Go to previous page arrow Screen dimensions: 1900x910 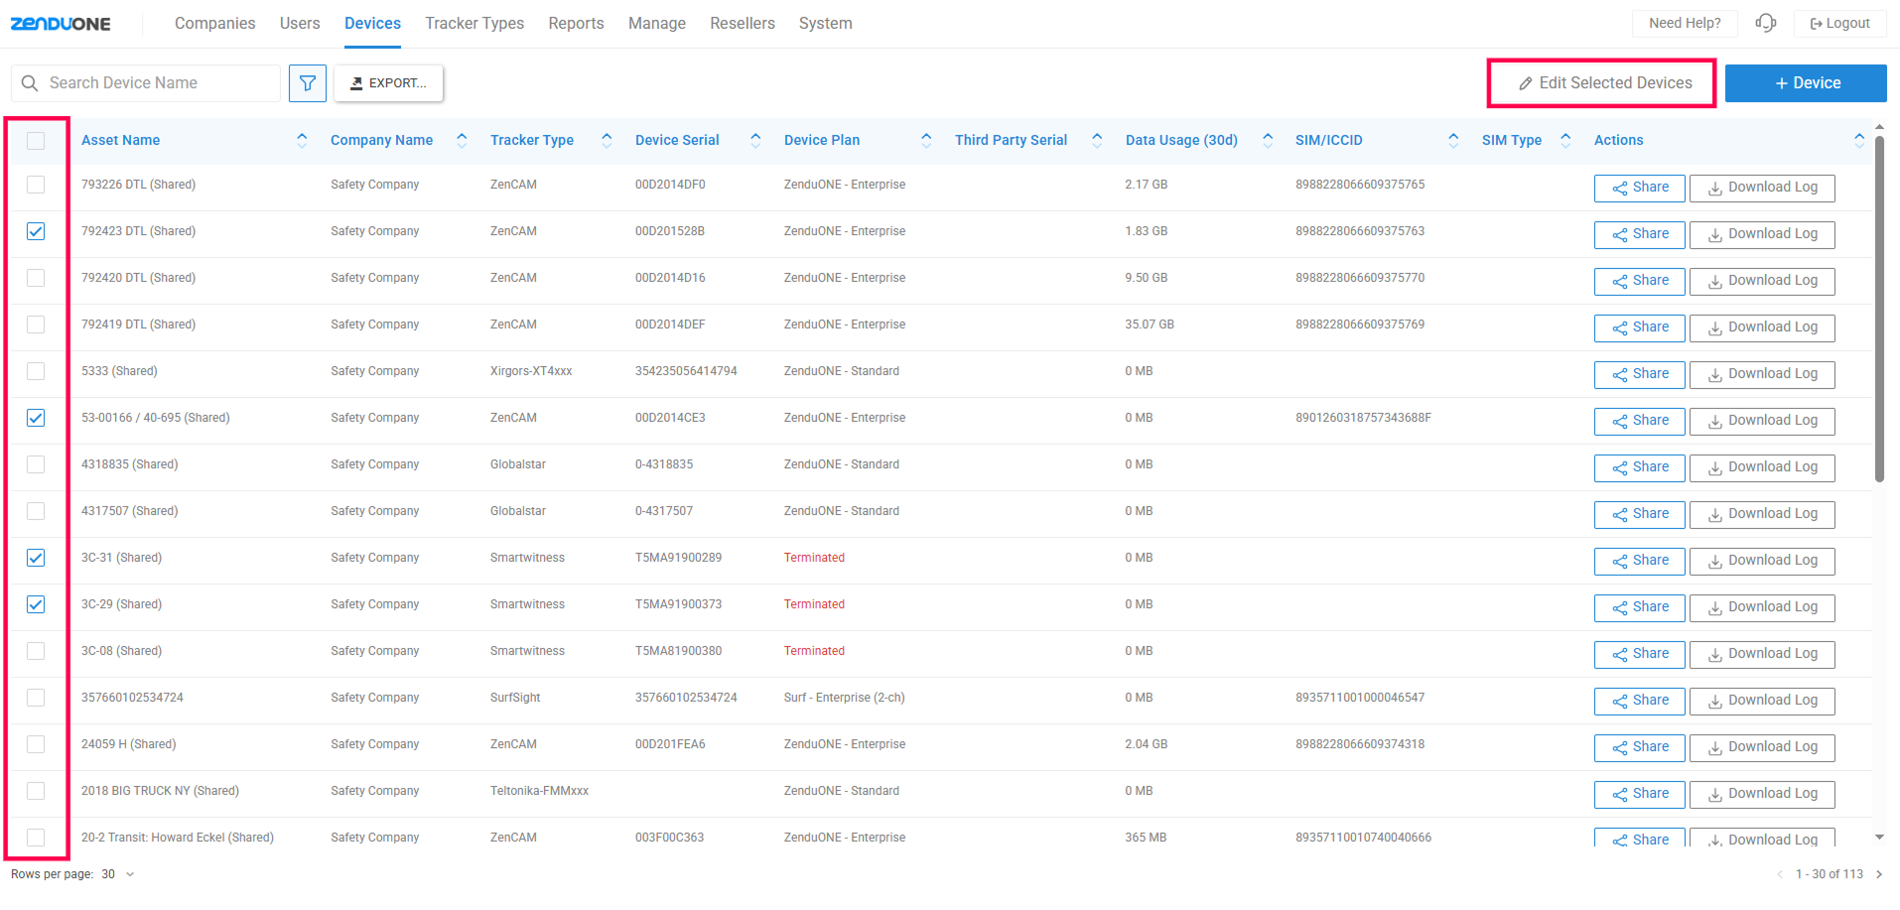1780,874
